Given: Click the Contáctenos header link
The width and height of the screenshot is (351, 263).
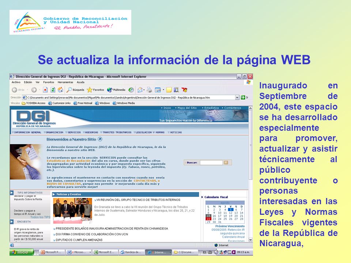Looking at the screenshot, I should [x=233, y=108].
